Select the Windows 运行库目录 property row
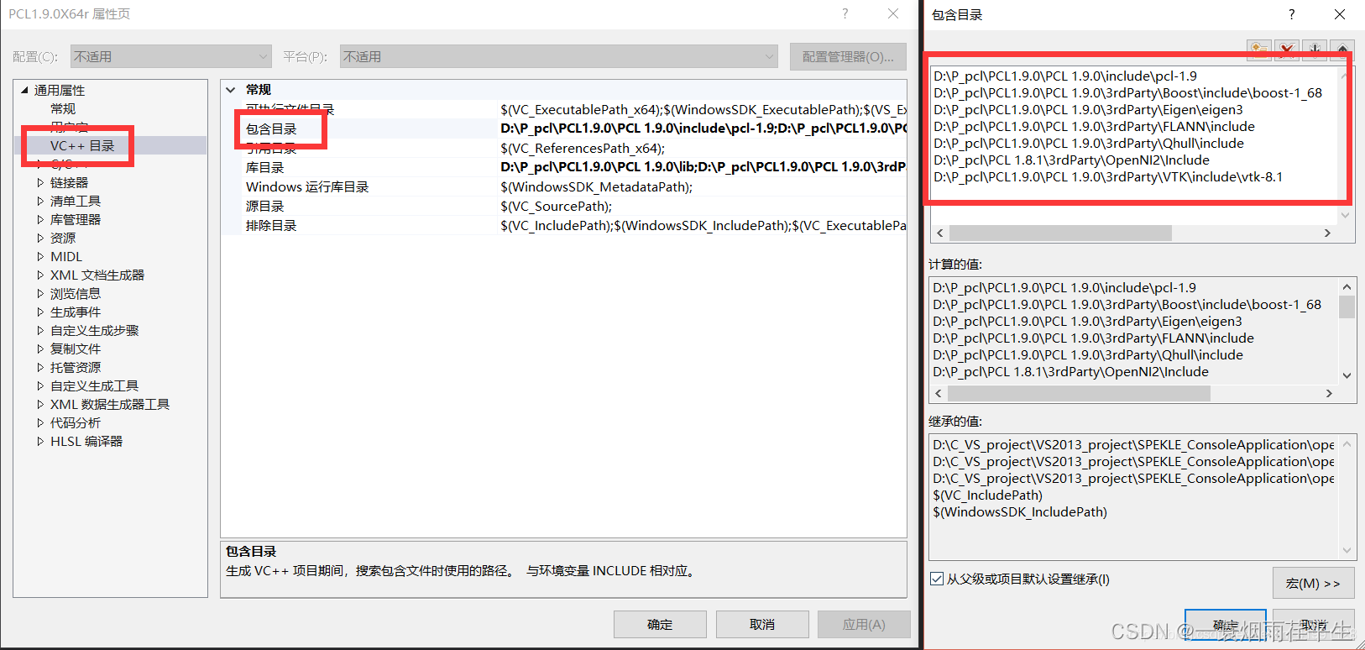 (564, 186)
